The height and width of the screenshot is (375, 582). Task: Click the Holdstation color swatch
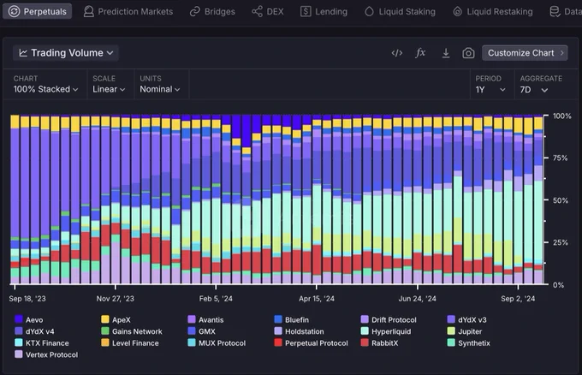[278, 330]
